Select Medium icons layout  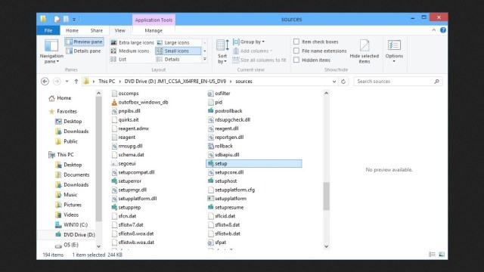[x=130, y=51]
